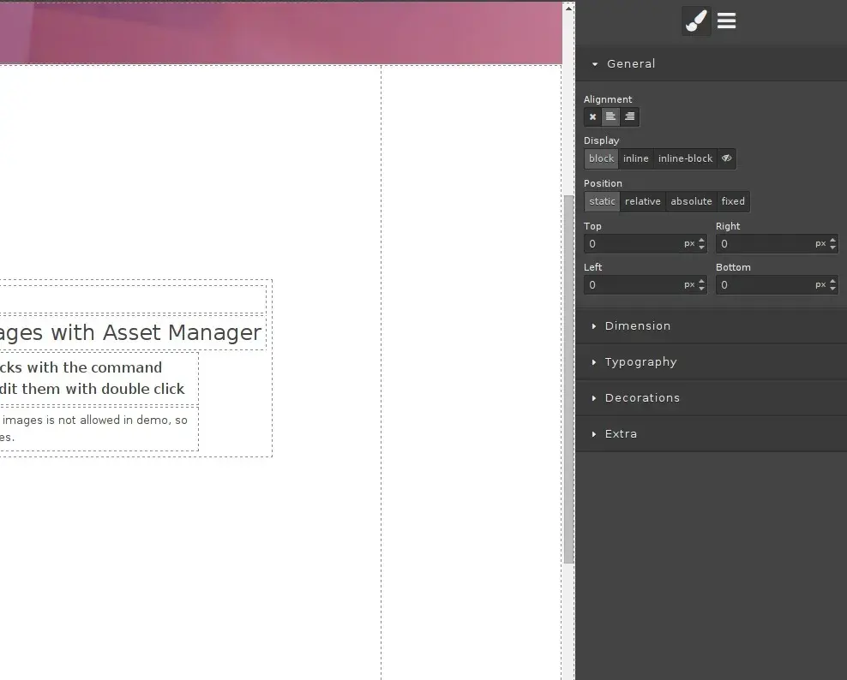Decrease Bottom value with down arrow

pyautogui.click(x=833, y=289)
